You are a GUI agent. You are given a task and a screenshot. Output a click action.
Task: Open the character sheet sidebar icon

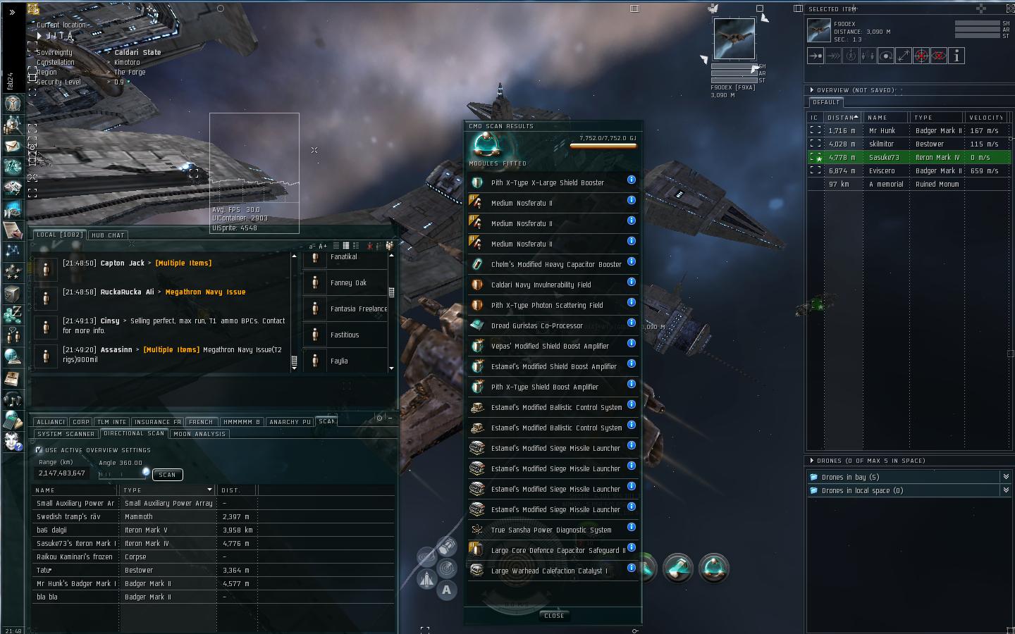pyautogui.click(x=13, y=103)
